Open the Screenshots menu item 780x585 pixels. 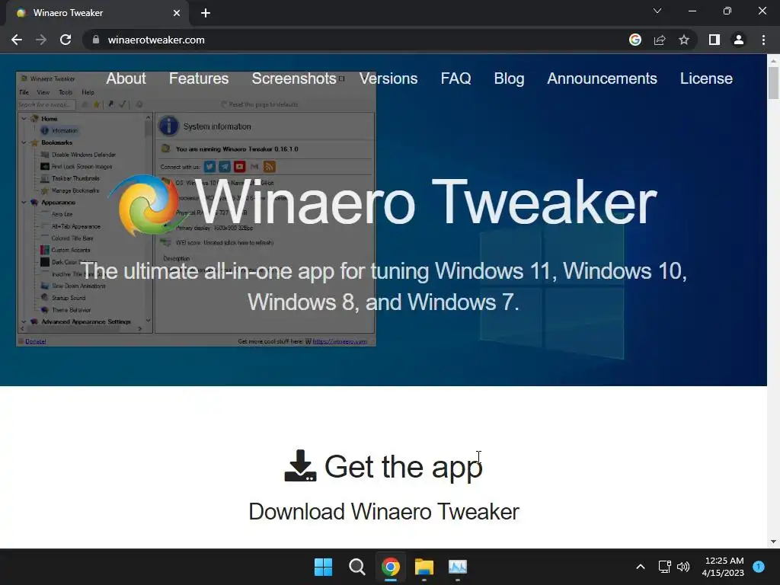coord(294,78)
